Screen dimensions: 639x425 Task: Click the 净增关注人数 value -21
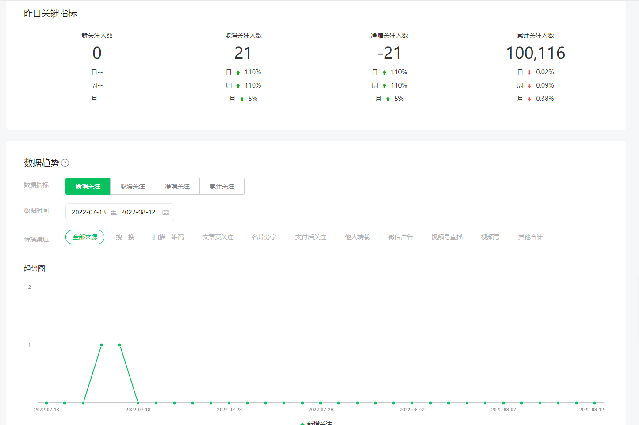coord(390,53)
